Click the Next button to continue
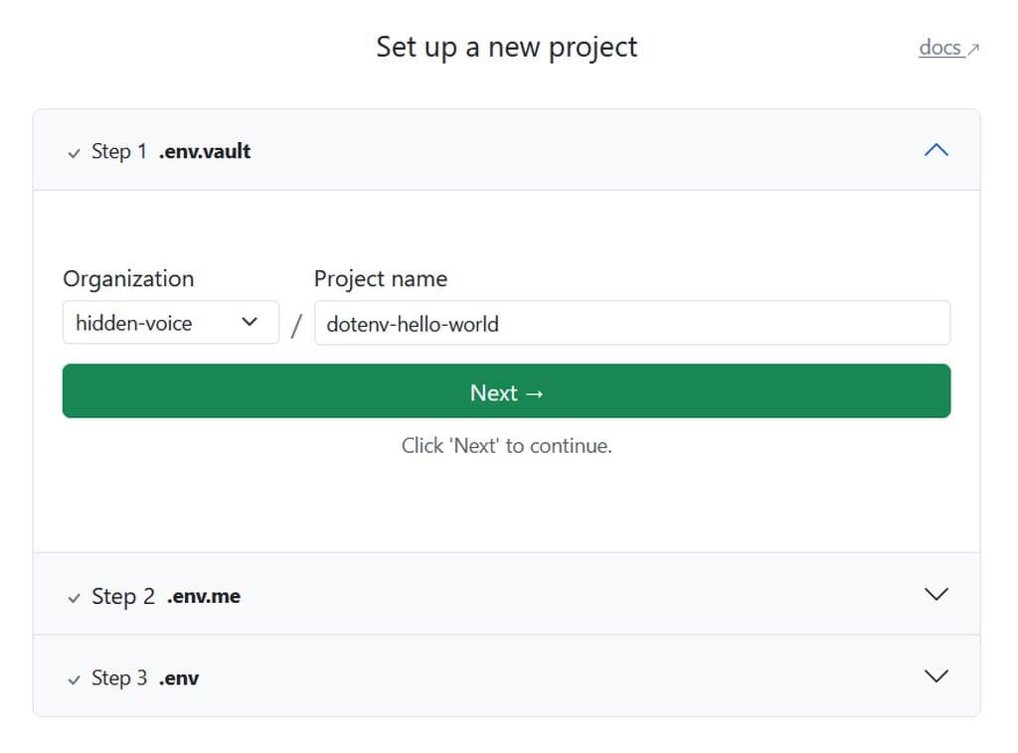The height and width of the screenshot is (753, 1018). point(507,391)
